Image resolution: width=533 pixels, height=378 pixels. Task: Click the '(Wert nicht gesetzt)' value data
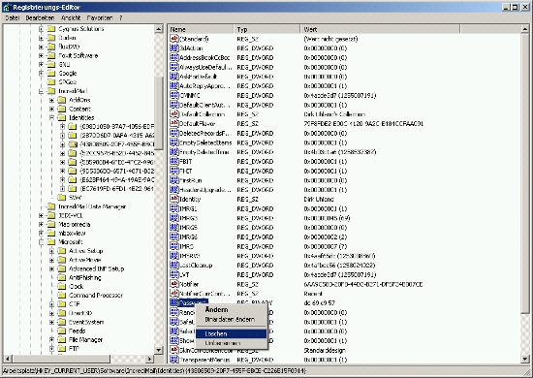pos(330,39)
